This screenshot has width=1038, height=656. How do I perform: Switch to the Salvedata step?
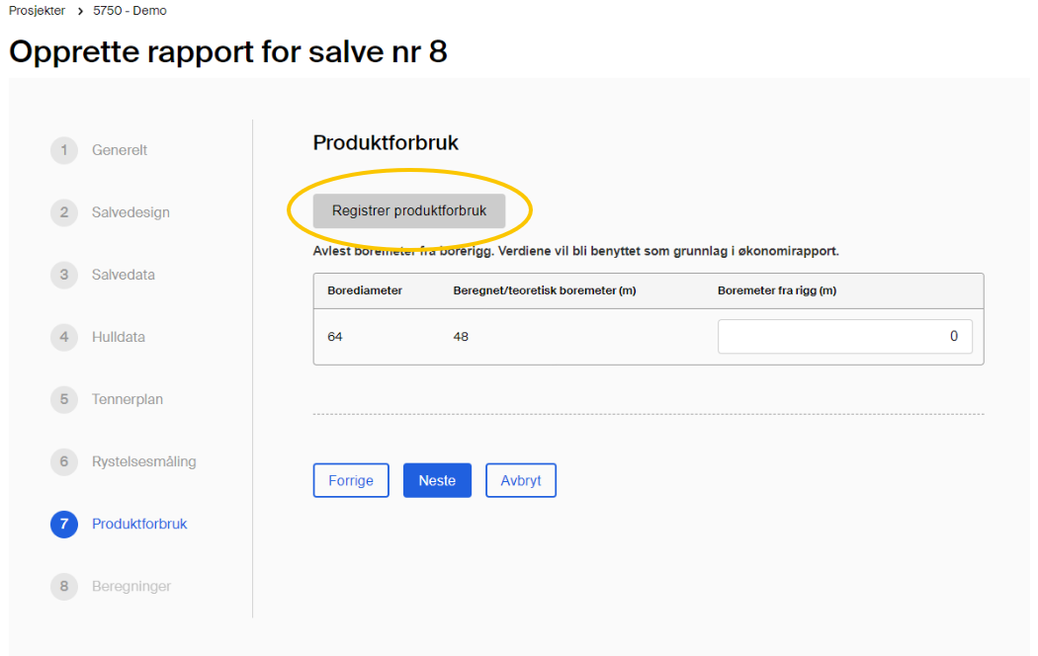click(x=124, y=275)
